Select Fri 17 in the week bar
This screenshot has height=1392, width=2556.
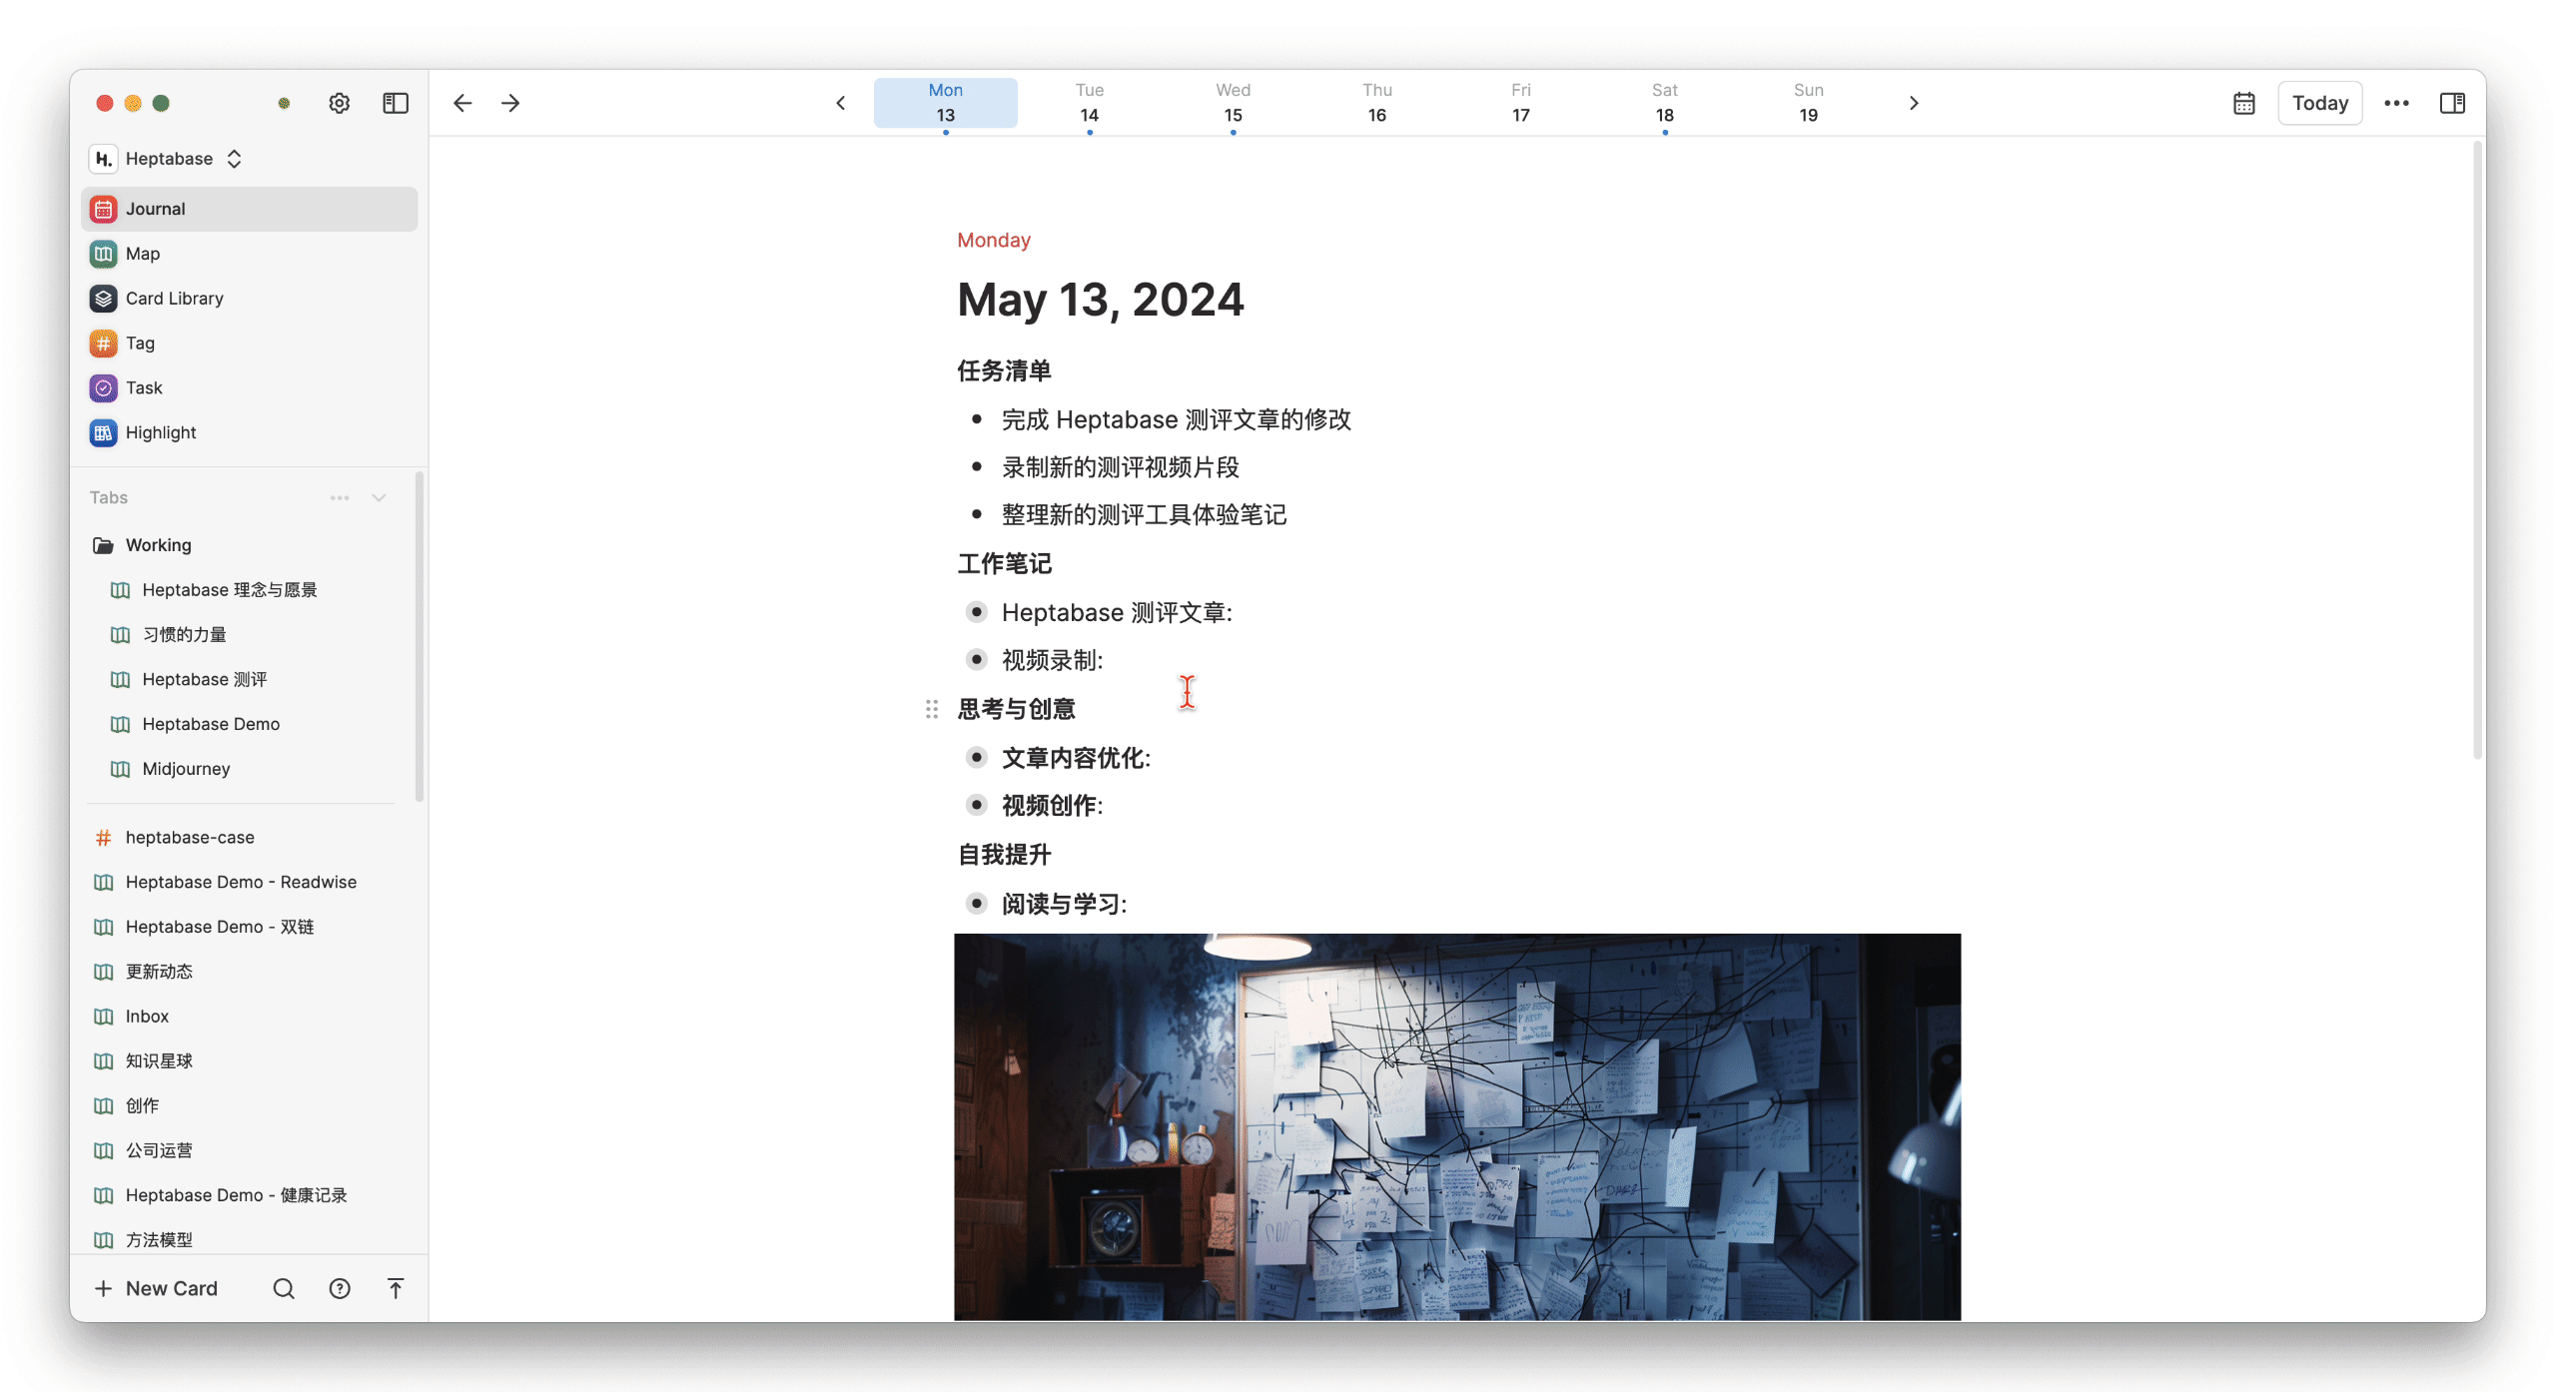1520,103
